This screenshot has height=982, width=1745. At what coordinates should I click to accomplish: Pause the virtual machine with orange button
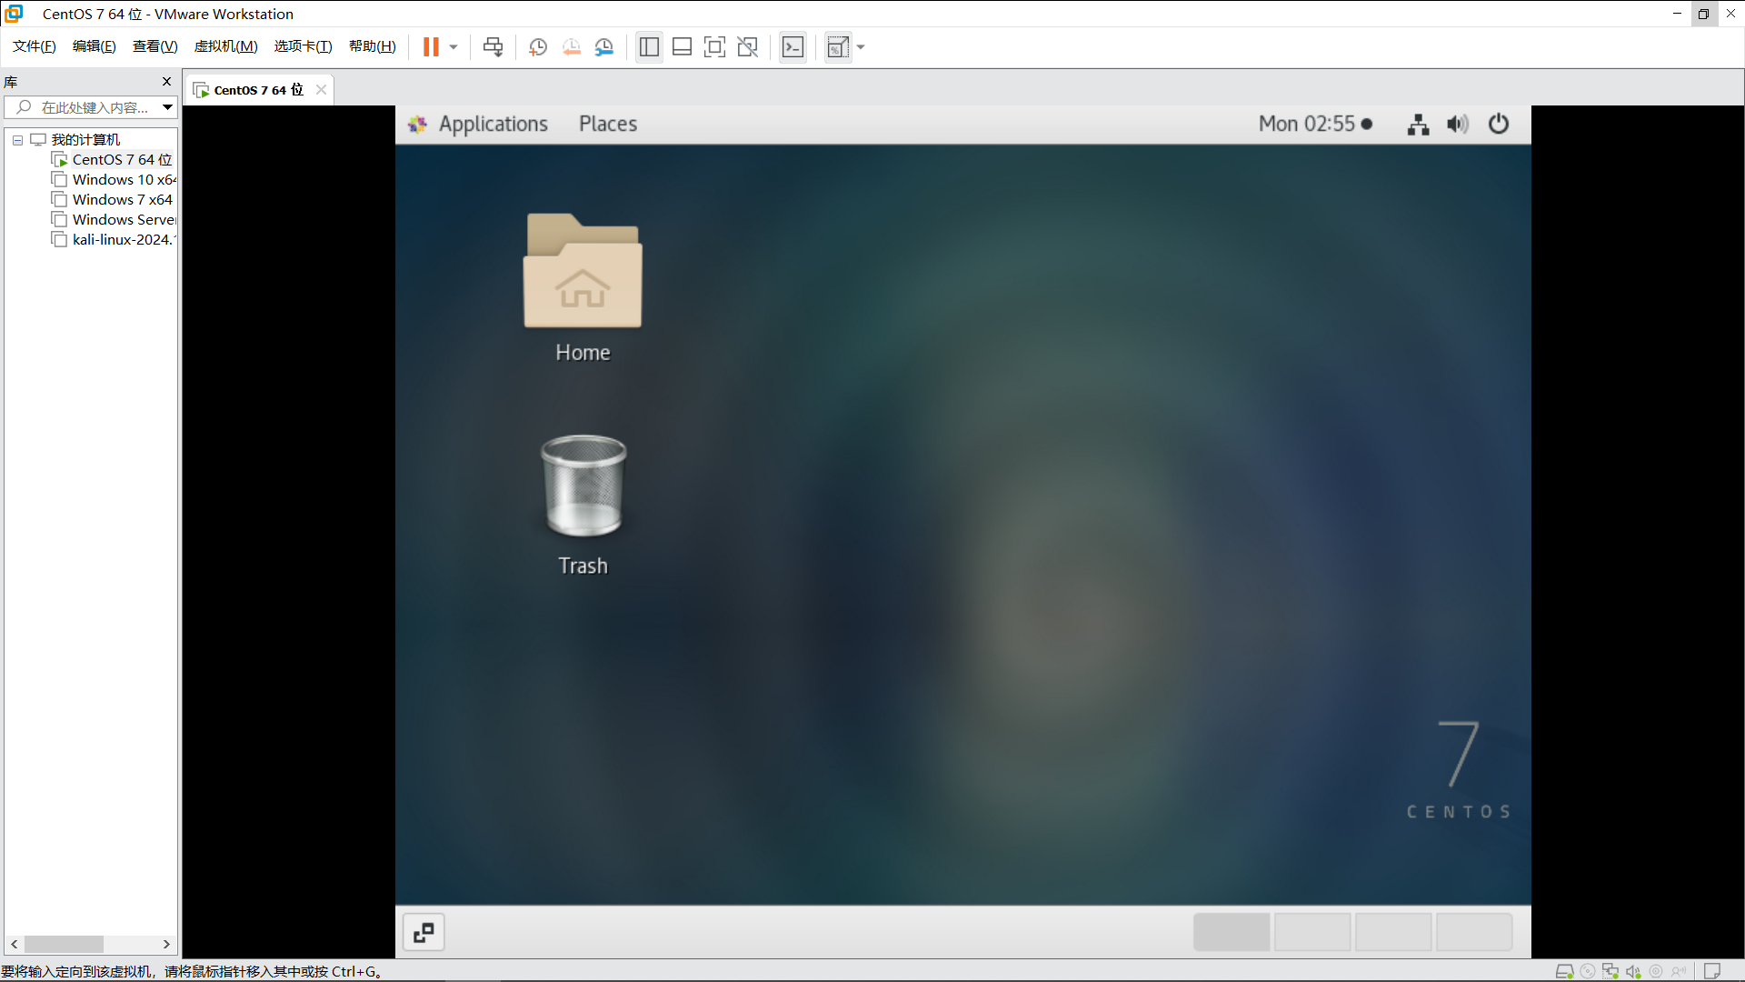click(x=431, y=47)
